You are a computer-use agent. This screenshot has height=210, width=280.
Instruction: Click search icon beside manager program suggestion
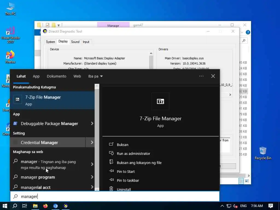pos(16,177)
